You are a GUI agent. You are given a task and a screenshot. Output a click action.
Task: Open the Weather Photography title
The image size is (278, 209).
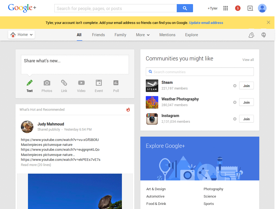coord(180,99)
